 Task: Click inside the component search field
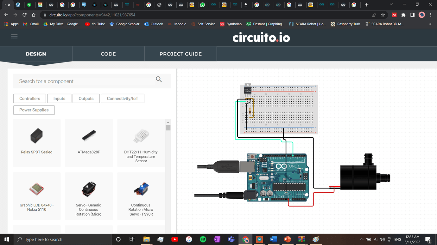pos(79,81)
